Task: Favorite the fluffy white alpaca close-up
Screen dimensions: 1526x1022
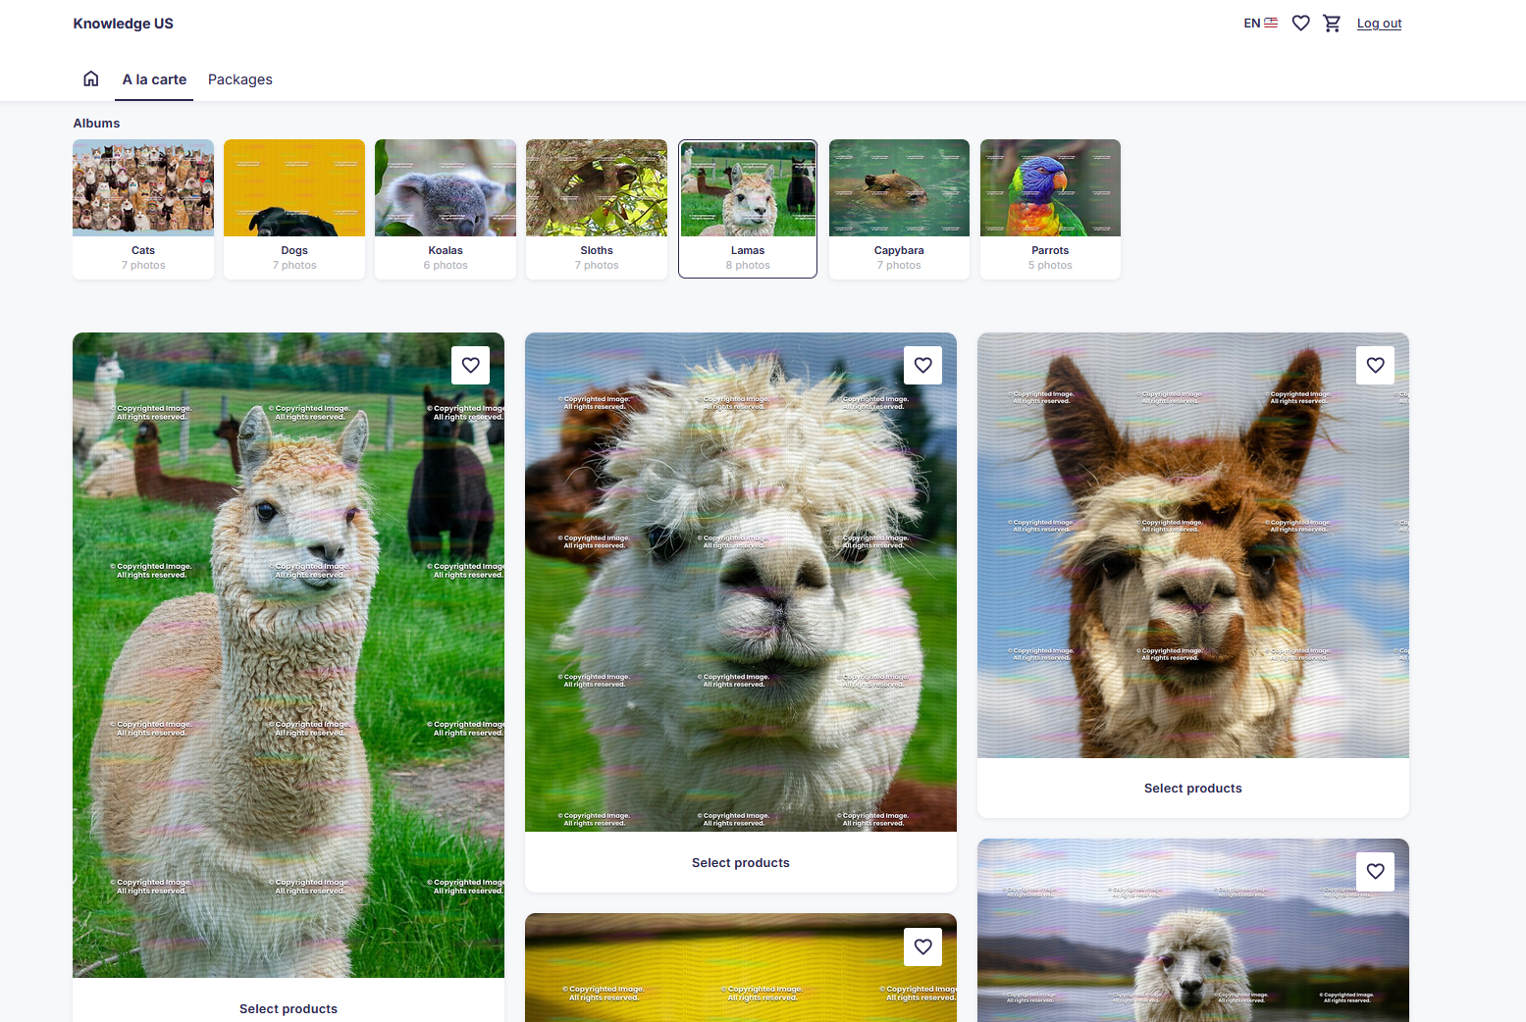Action: (x=923, y=365)
